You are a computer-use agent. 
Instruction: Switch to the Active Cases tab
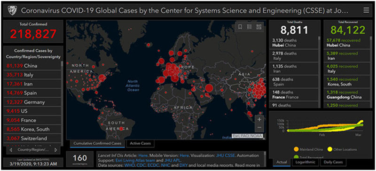[140, 143]
